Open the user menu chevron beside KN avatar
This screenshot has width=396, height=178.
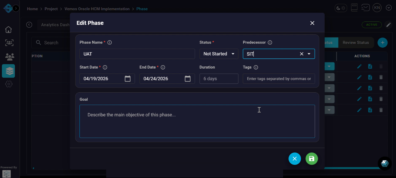pyautogui.click(x=389, y=7)
